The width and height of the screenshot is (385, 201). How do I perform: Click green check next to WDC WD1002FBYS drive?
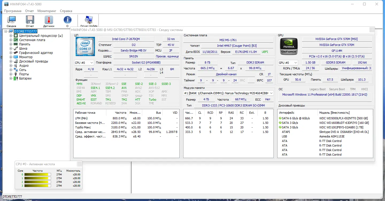point(280,127)
